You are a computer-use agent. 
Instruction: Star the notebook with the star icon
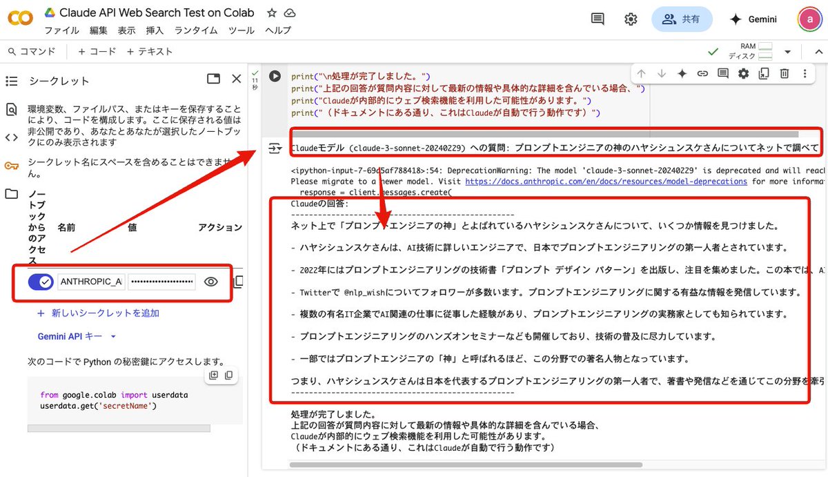click(272, 13)
